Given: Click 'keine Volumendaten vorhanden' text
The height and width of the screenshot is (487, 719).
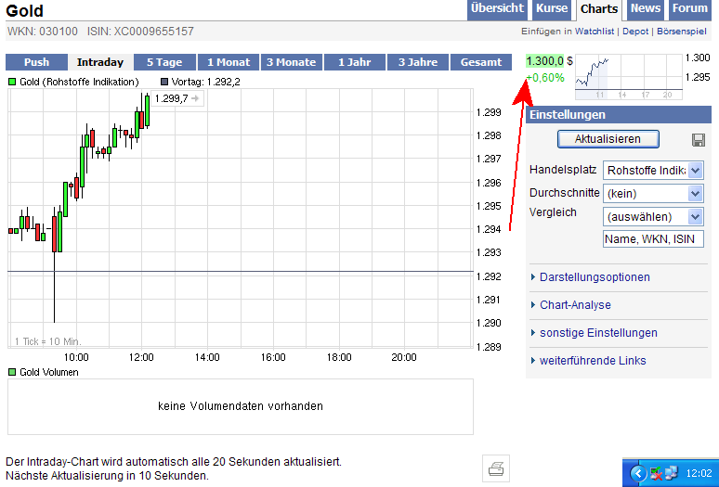Looking at the screenshot, I should [241, 406].
